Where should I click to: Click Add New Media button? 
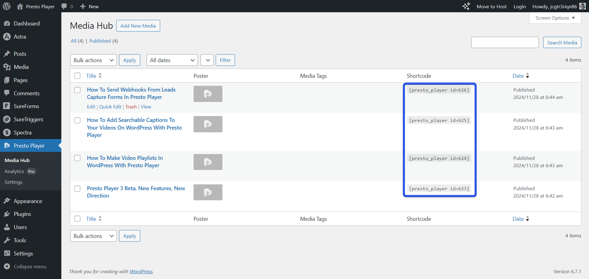point(138,26)
